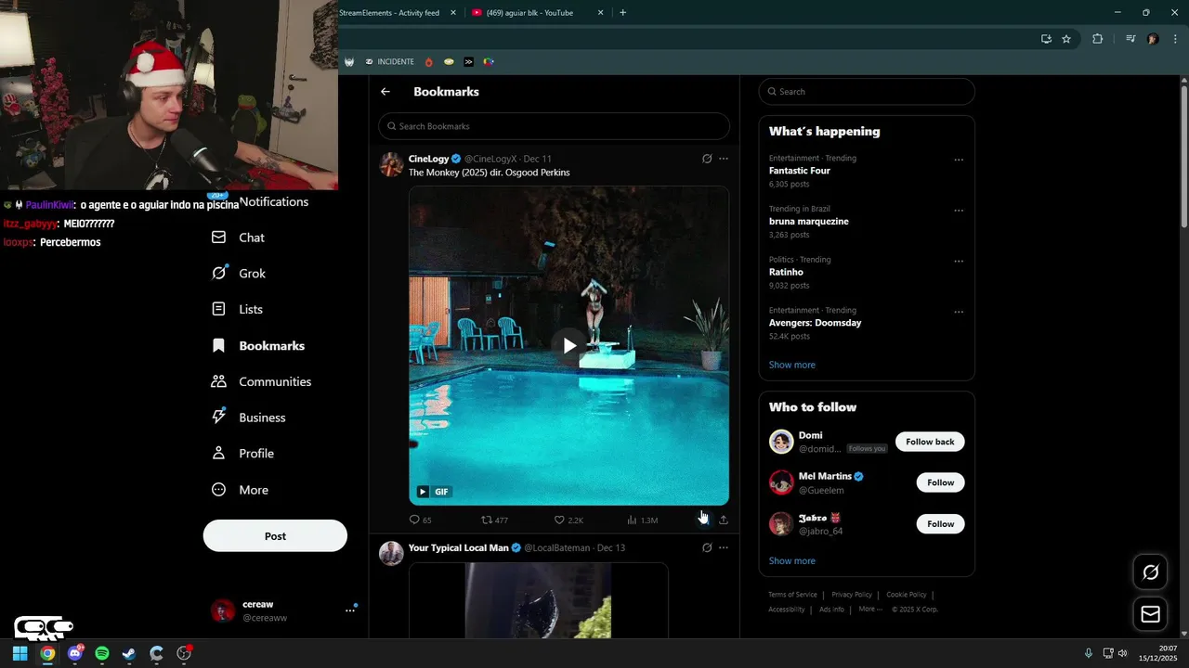Open INCIDENTE bookmark in bookmarks bar
The image size is (1189, 668).
[390, 62]
